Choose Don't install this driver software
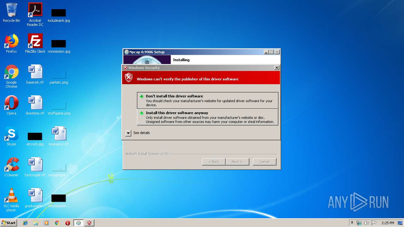Screen dimensions: 404x227 (208, 100)
